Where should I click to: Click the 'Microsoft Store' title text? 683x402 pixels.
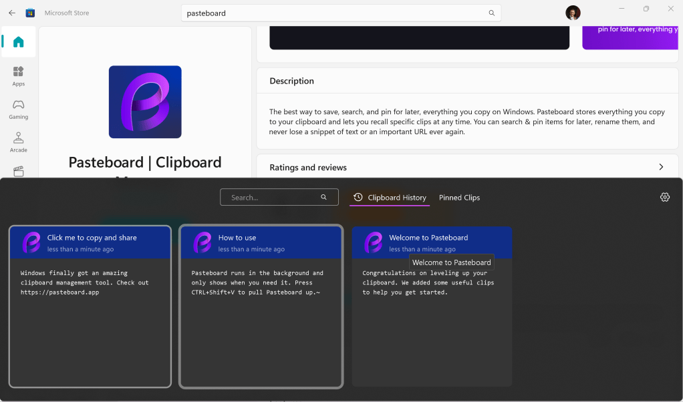tap(67, 13)
